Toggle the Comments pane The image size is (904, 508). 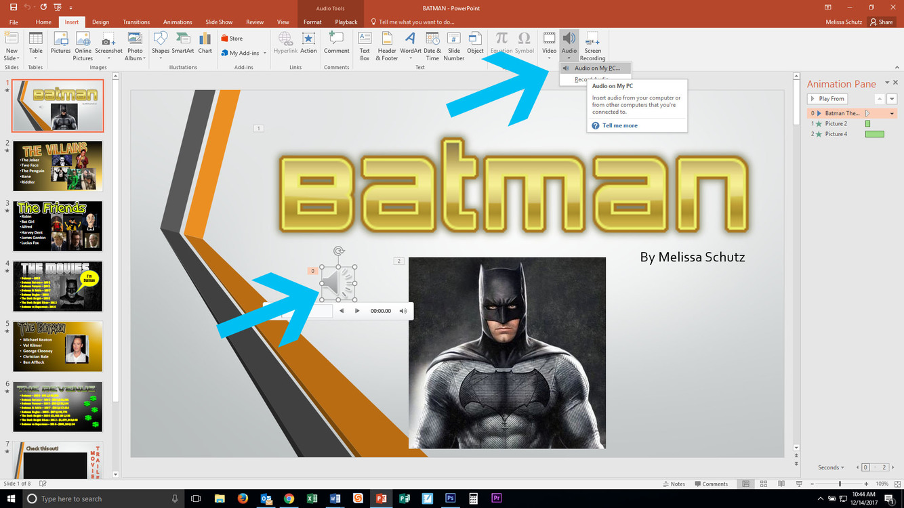click(710, 484)
